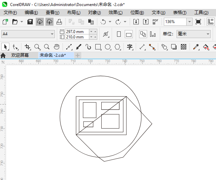Click the page width 297.0 mm field
216x180 pixels.
[x=77, y=32]
